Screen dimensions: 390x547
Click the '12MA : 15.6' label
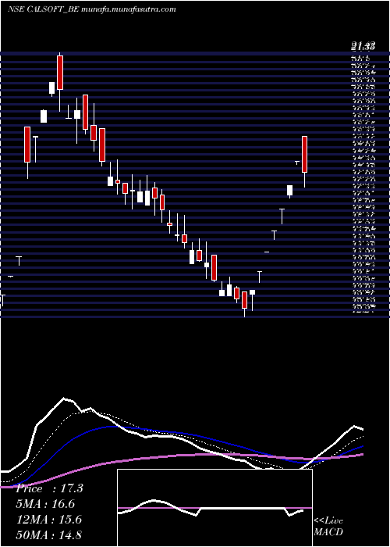[x=49, y=520]
